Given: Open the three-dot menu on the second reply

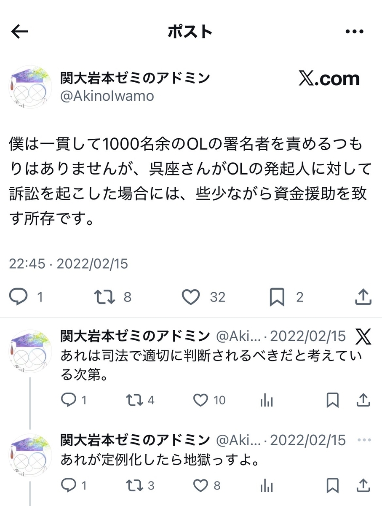Looking at the screenshot, I should point(363,440).
